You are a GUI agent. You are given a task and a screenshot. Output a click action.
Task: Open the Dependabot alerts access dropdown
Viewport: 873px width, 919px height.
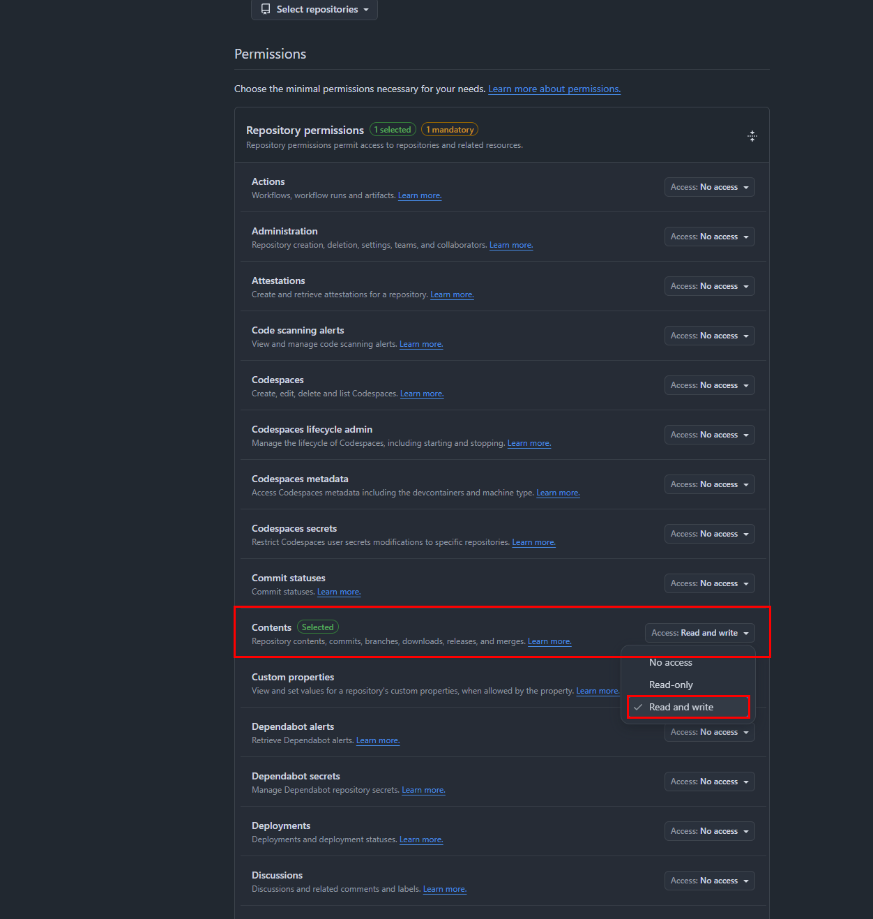[x=709, y=731]
